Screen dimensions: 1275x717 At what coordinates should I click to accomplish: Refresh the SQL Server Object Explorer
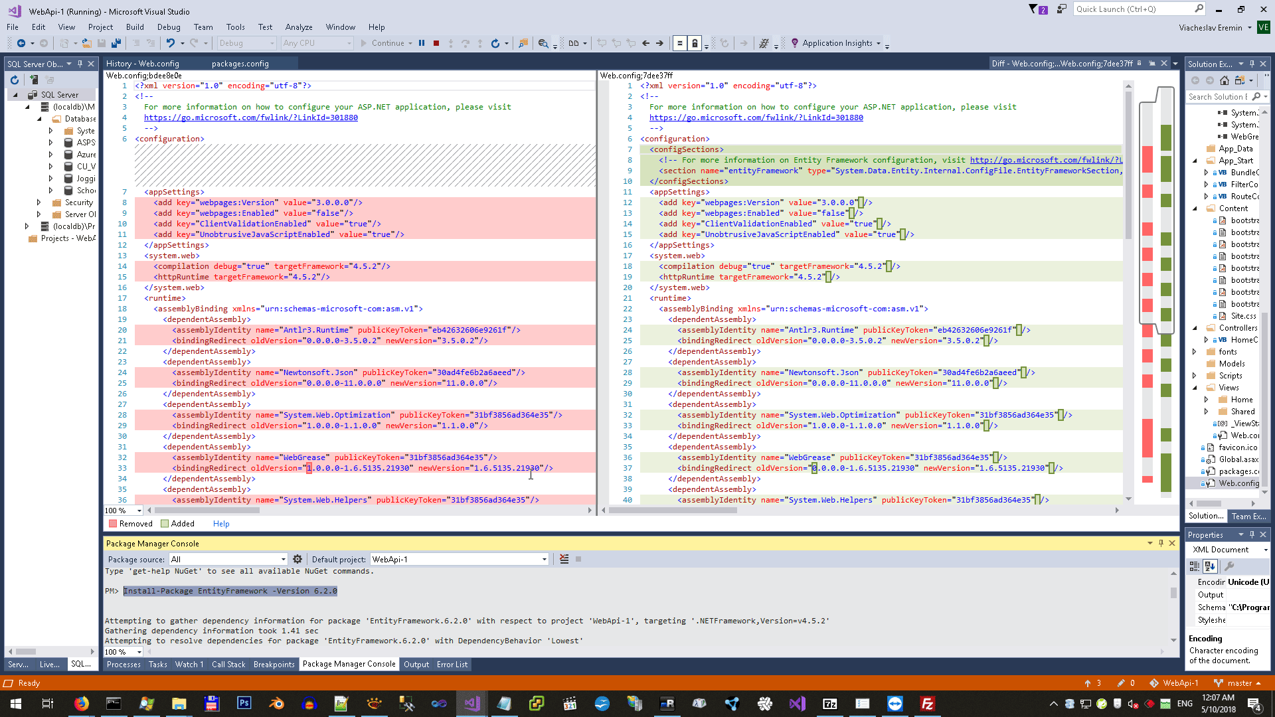point(14,80)
